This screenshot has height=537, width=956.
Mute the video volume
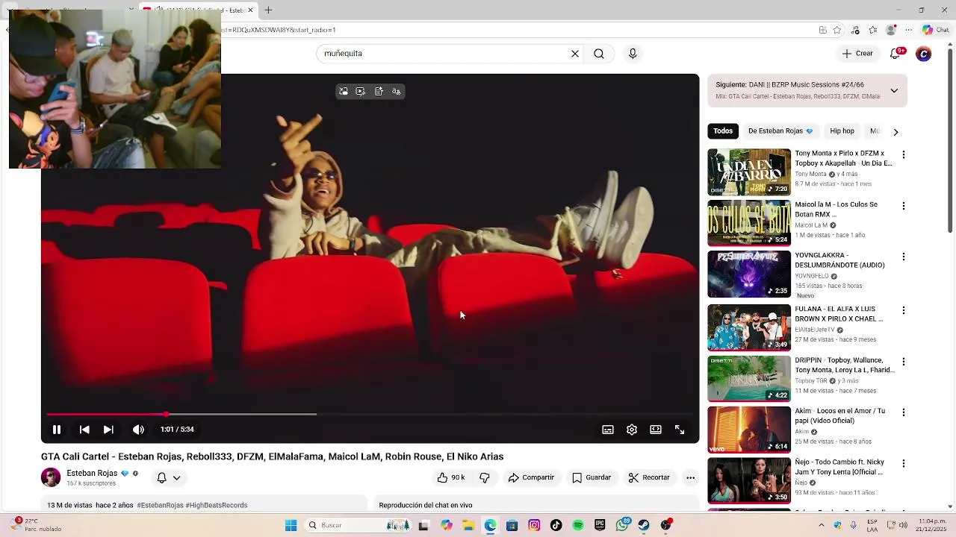click(138, 430)
